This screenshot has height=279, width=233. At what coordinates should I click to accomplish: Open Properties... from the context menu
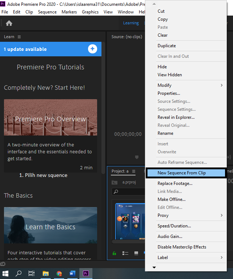point(191,93)
